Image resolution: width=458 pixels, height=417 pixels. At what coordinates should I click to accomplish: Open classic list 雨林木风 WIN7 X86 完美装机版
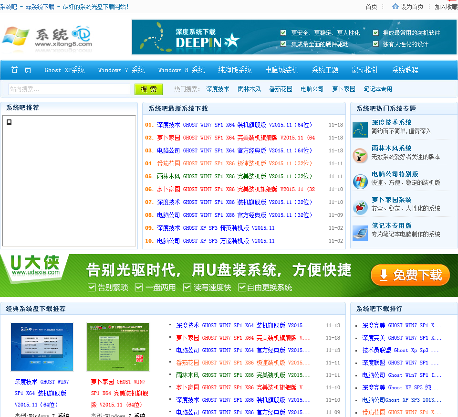pyautogui.click(x=243, y=375)
